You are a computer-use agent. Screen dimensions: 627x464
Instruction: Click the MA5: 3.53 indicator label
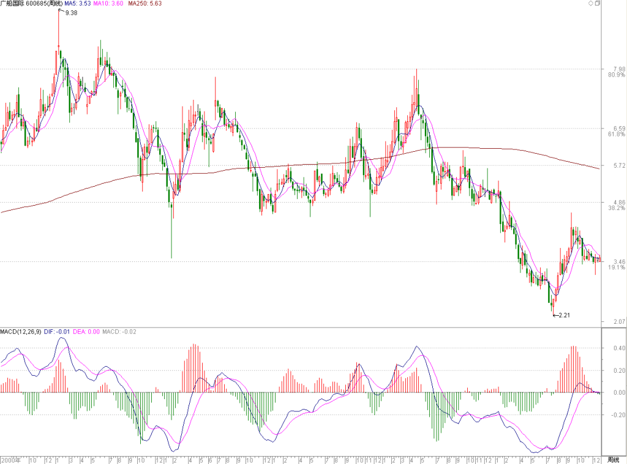(x=78, y=3)
